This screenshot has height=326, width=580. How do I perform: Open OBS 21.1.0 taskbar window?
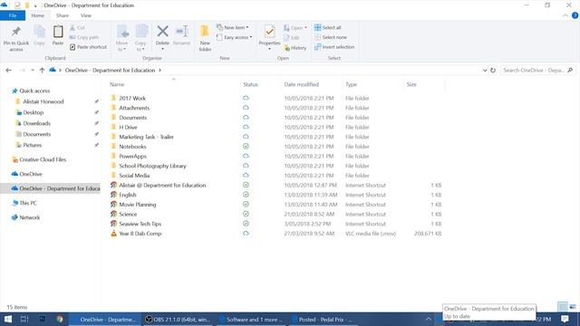(x=179, y=320)
